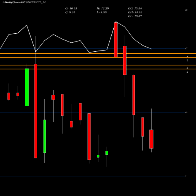Click the red candle touching the line's peak
Screen dimensions: 196x196
[116, 40]
